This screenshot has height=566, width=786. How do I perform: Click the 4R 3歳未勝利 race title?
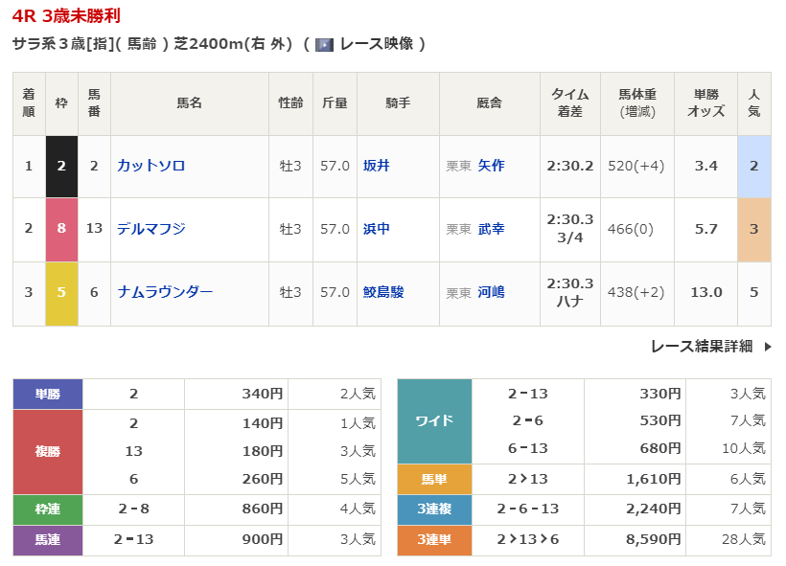(x=67, y=16)
